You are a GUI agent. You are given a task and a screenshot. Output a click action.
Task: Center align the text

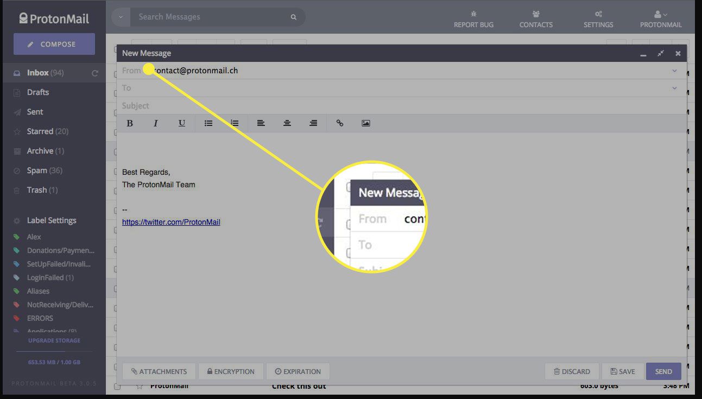click(x=287, y=123)
